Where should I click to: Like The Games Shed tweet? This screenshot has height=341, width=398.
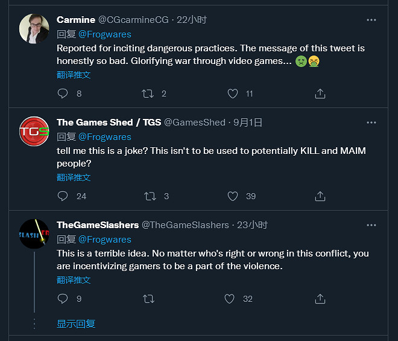(x=233, y=196)
